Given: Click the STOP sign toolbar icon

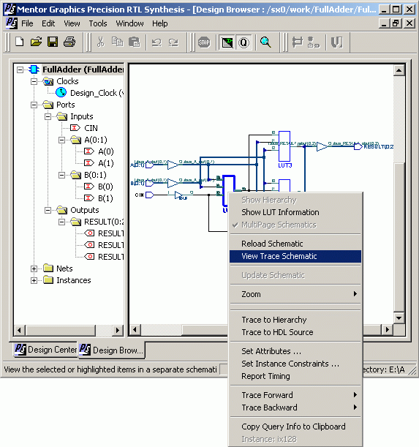Looking at the screenshot, I should [204, 42].
